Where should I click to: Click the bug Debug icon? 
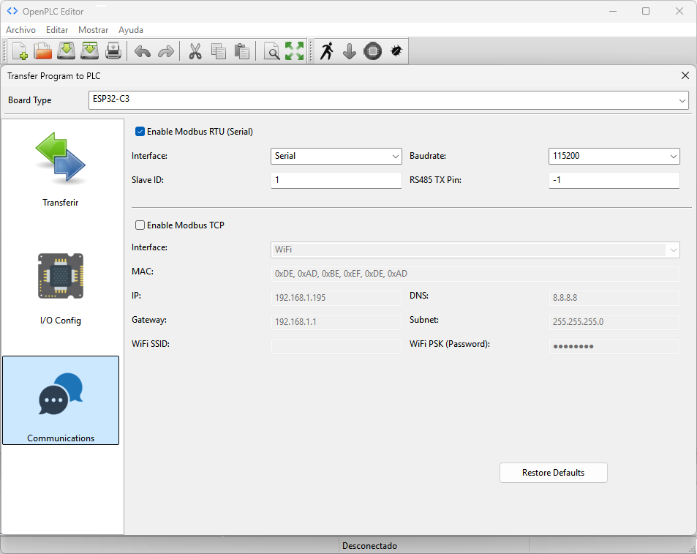pos(396,51)
